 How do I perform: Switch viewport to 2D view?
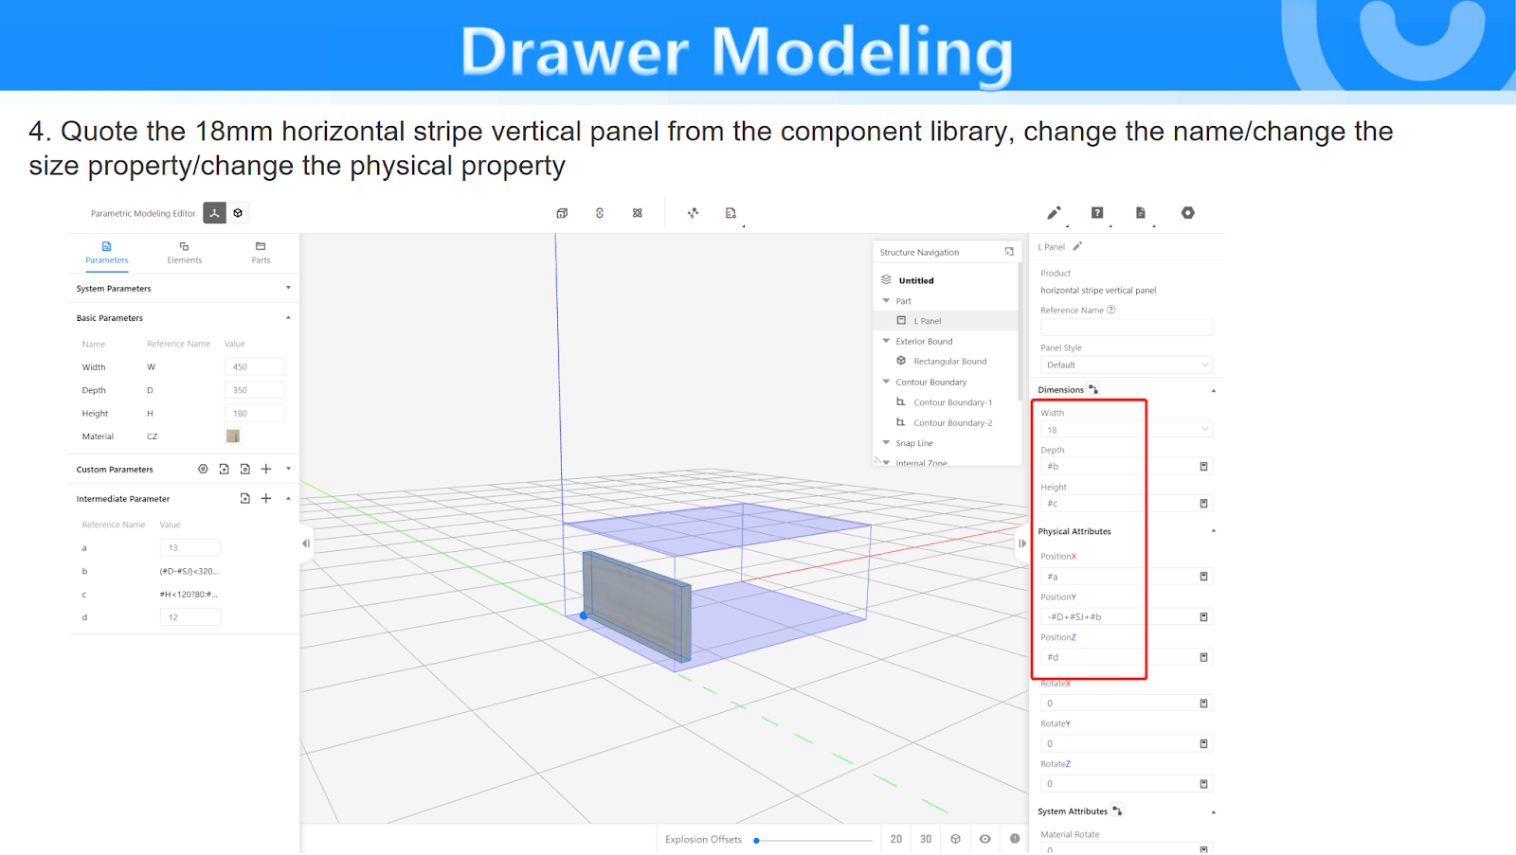(x=896, y=839)
